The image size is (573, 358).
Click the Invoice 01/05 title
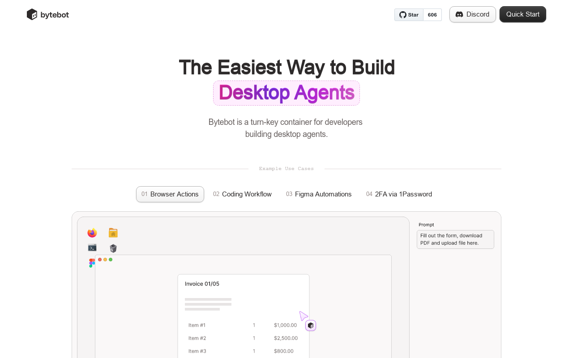pyautogui.click(x=202, y=284)
